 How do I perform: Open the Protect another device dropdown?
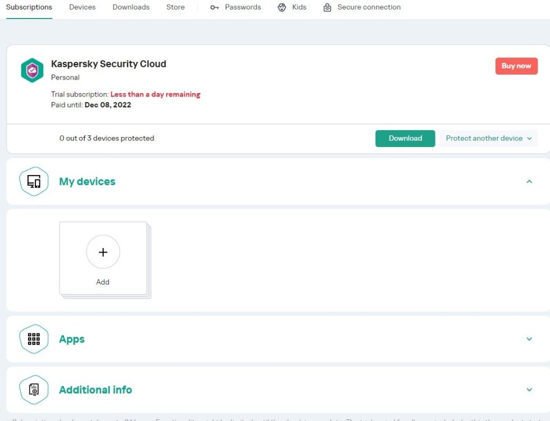click(488, 138)
